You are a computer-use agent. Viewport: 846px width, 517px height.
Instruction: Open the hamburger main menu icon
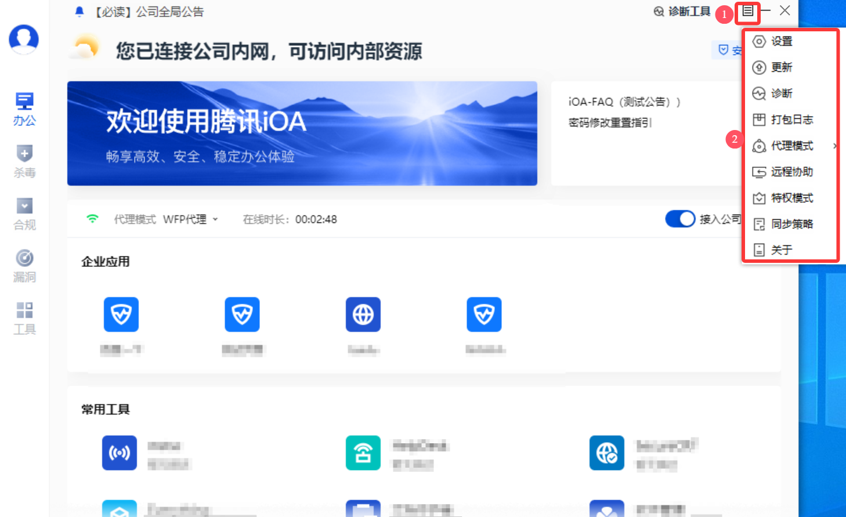[747, 11]
